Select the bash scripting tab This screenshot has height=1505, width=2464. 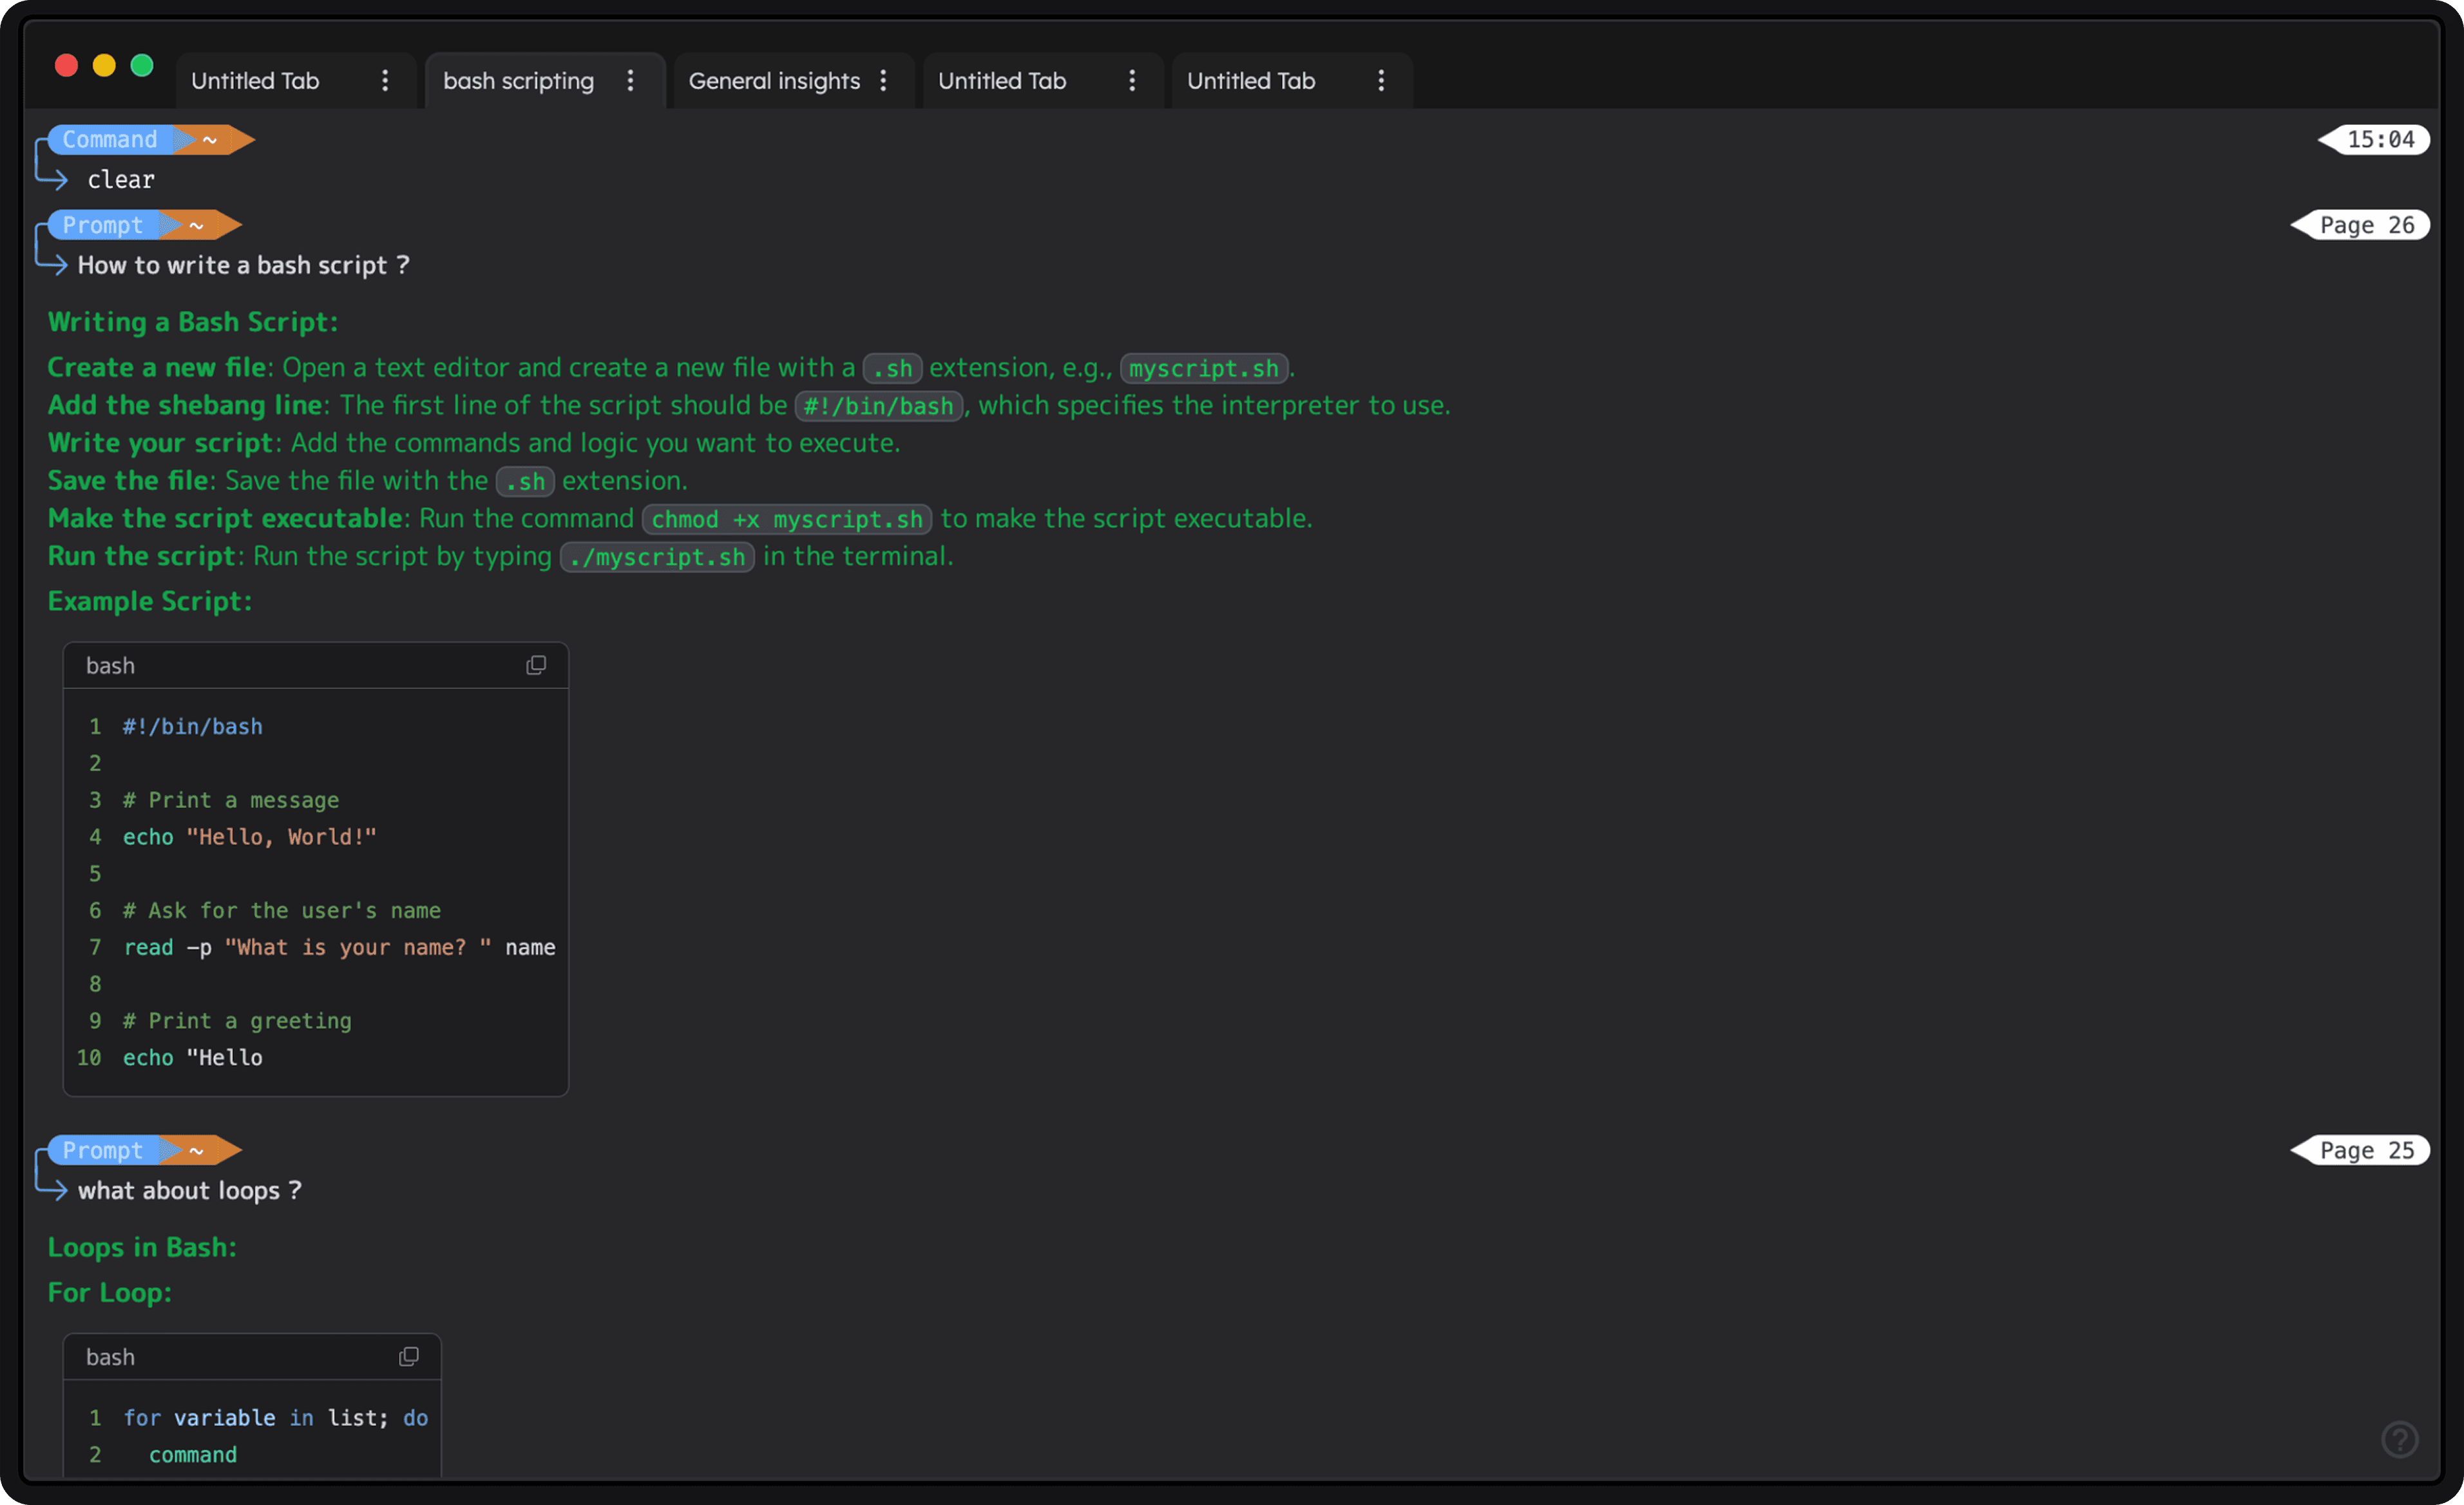coord(518,81)
